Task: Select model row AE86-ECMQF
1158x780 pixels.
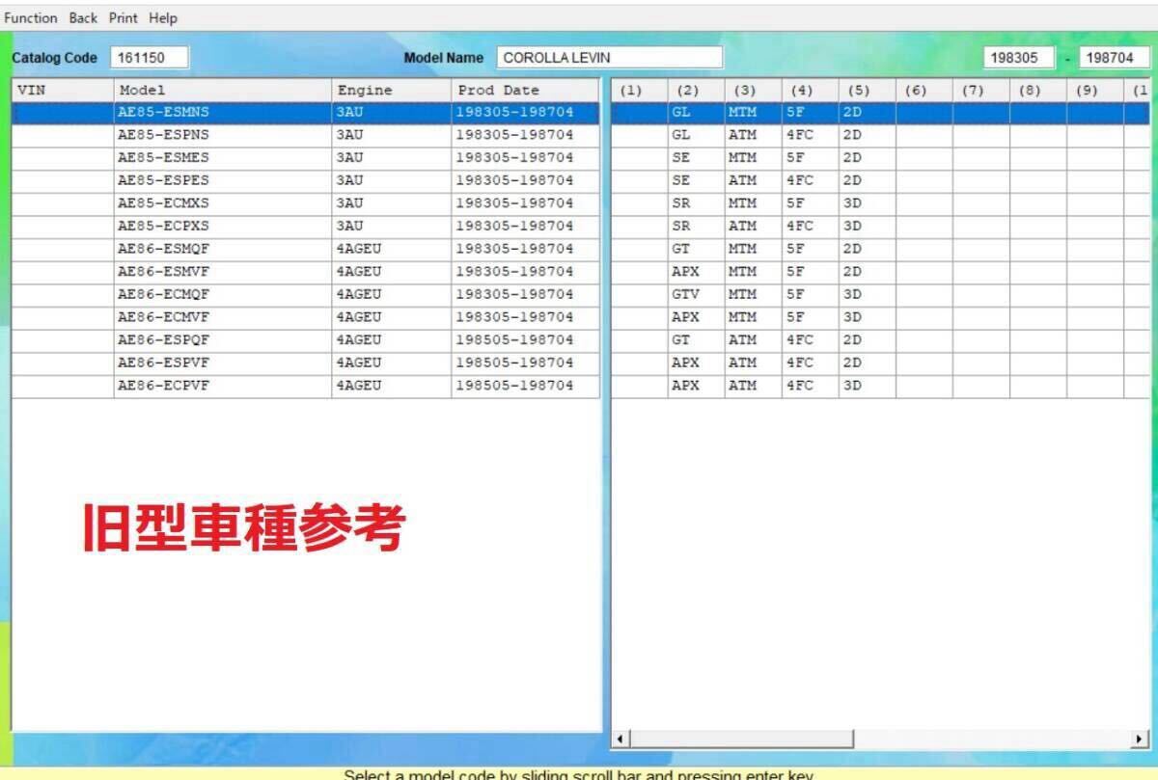Action: 306,294
